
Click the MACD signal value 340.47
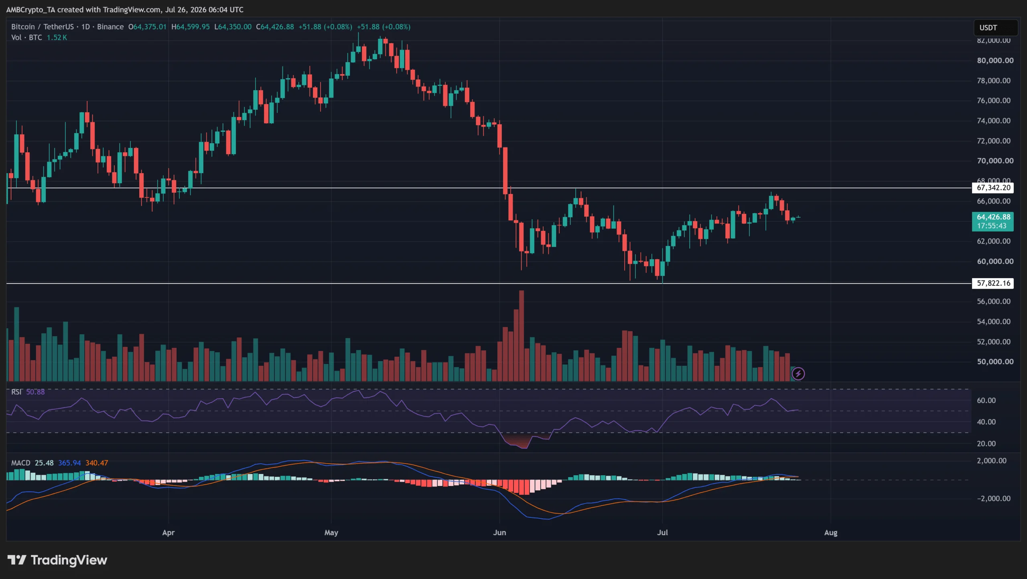coord(97,463)
